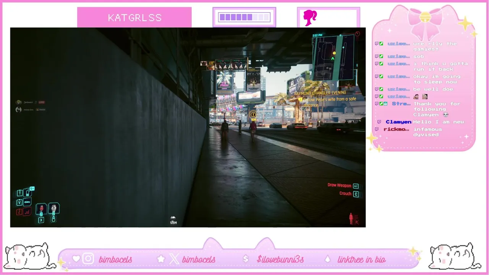This screenshot has width=489, height=275.
Task: Click the ALT key next to Draw Weapon
Action: [356, 186]
